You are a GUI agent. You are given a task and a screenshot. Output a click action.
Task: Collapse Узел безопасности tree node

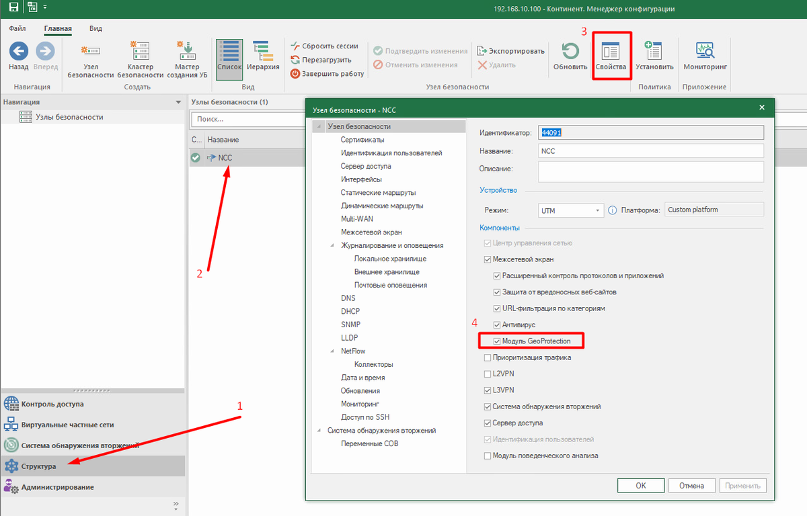tap(319, 126)
